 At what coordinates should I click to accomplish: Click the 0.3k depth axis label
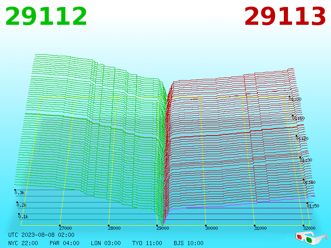click(19, 193)
